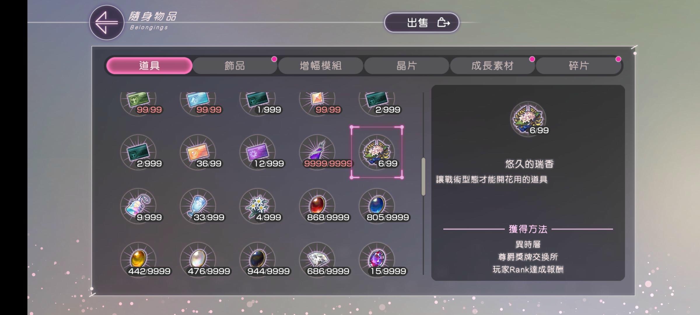Choose the diamond item 686/9999
Screen dimensions: 700x315
click(x=317, y=260)
